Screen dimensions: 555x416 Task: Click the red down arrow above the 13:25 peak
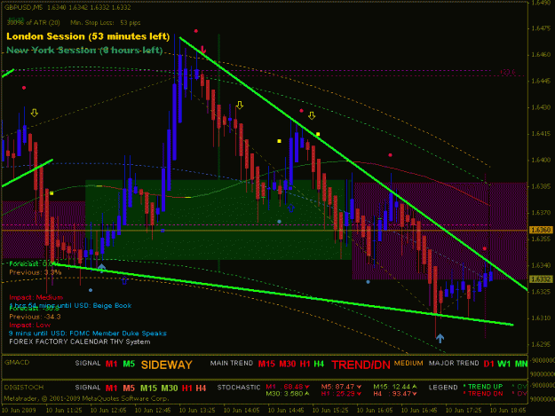pos(202,50)
